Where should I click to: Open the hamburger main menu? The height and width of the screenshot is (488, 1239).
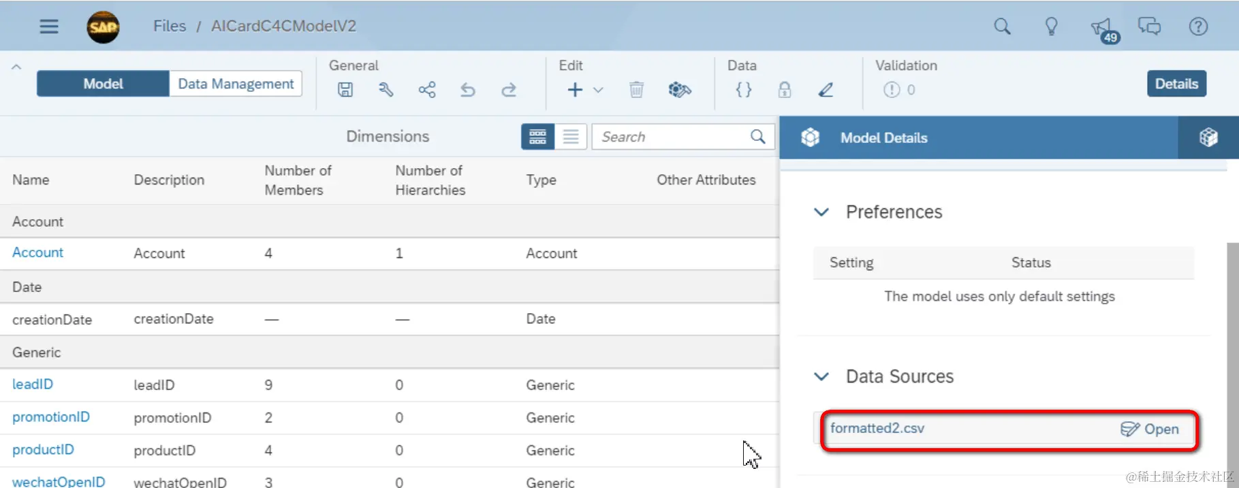(x=49, y=27)
